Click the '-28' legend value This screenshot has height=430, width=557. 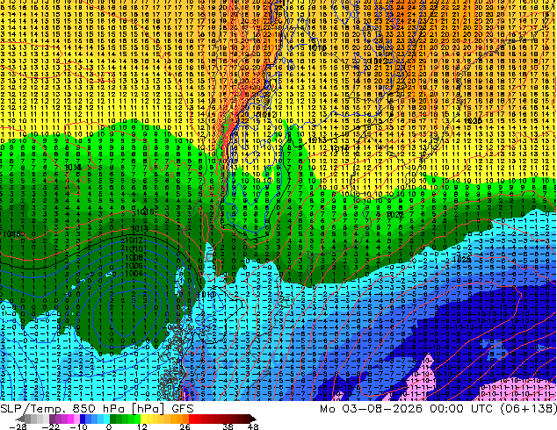click(17, 426)
